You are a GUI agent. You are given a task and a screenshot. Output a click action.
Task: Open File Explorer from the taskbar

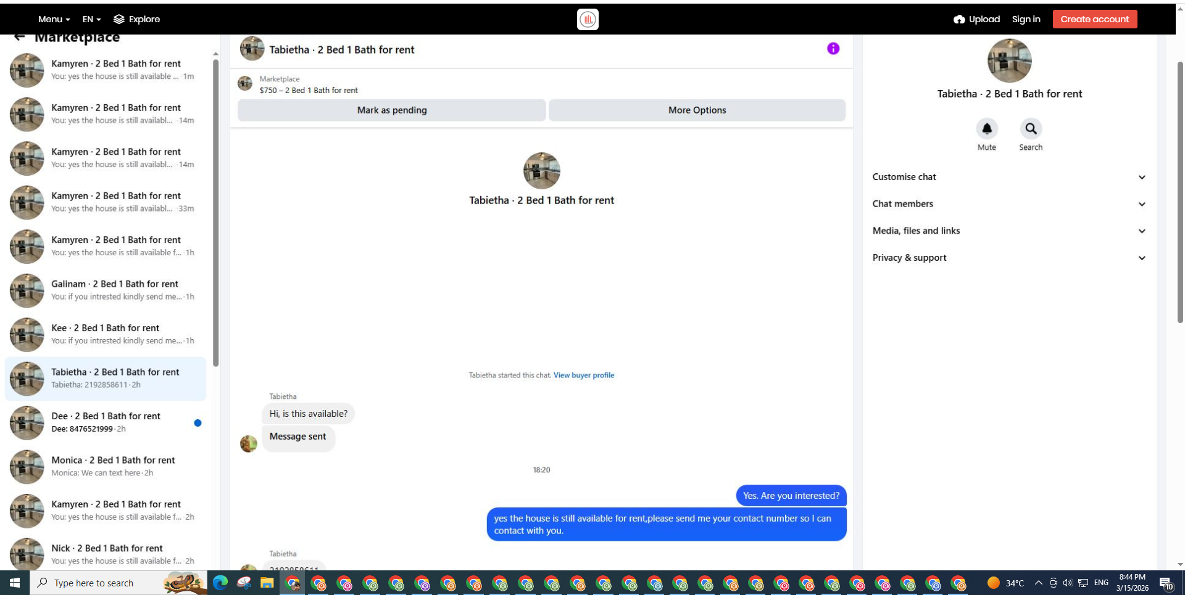click(267, 583)
